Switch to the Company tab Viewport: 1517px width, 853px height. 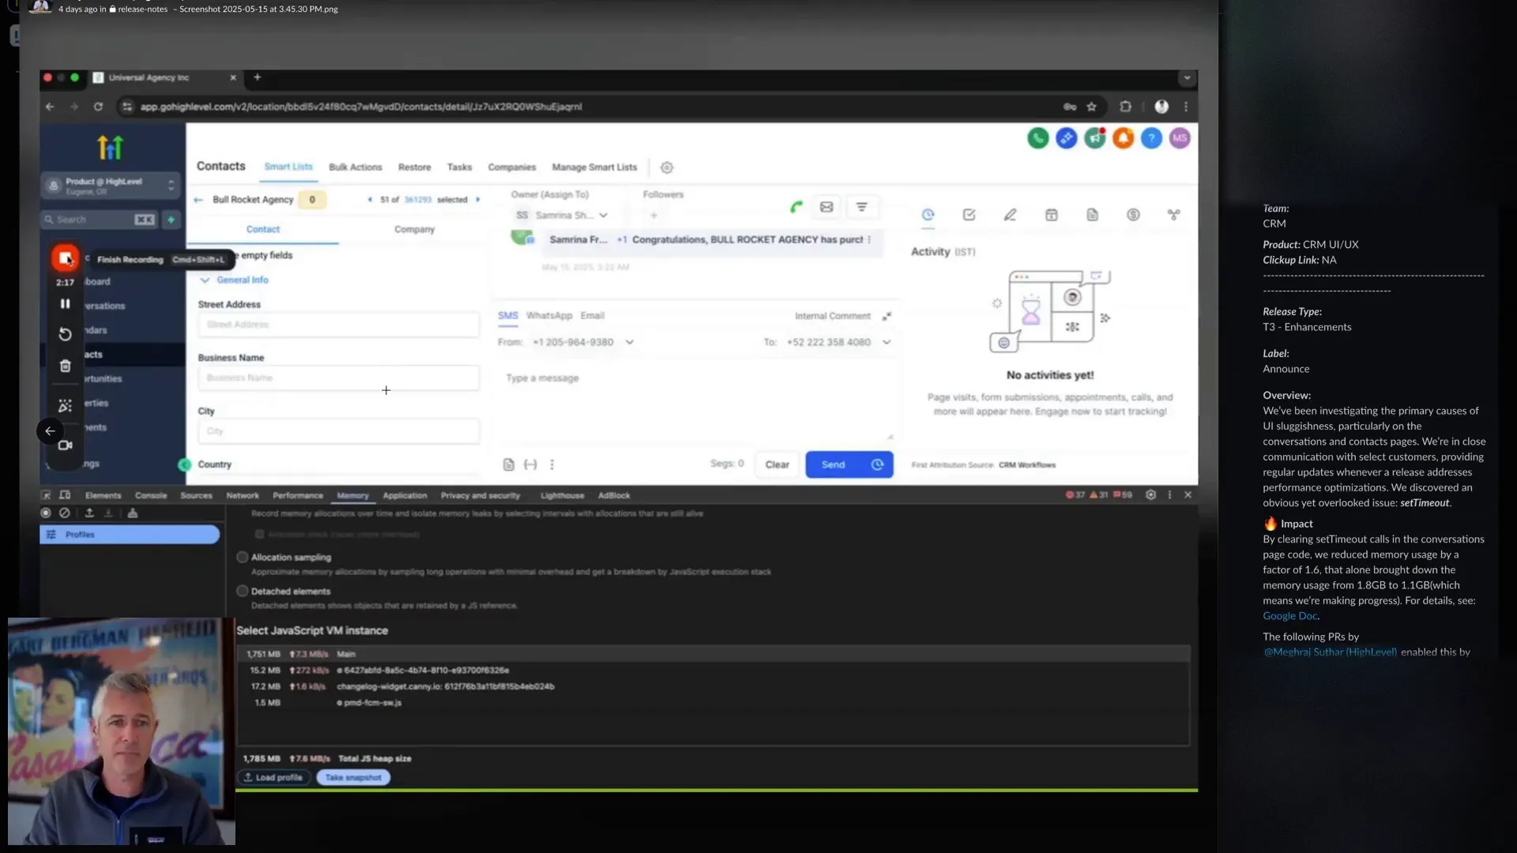click(414, 229)
